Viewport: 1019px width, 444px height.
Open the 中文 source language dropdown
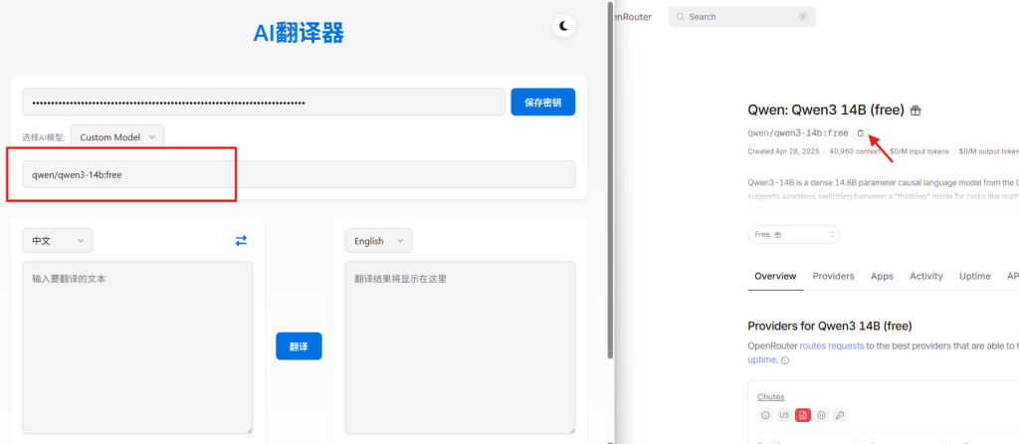coord(57,241)
